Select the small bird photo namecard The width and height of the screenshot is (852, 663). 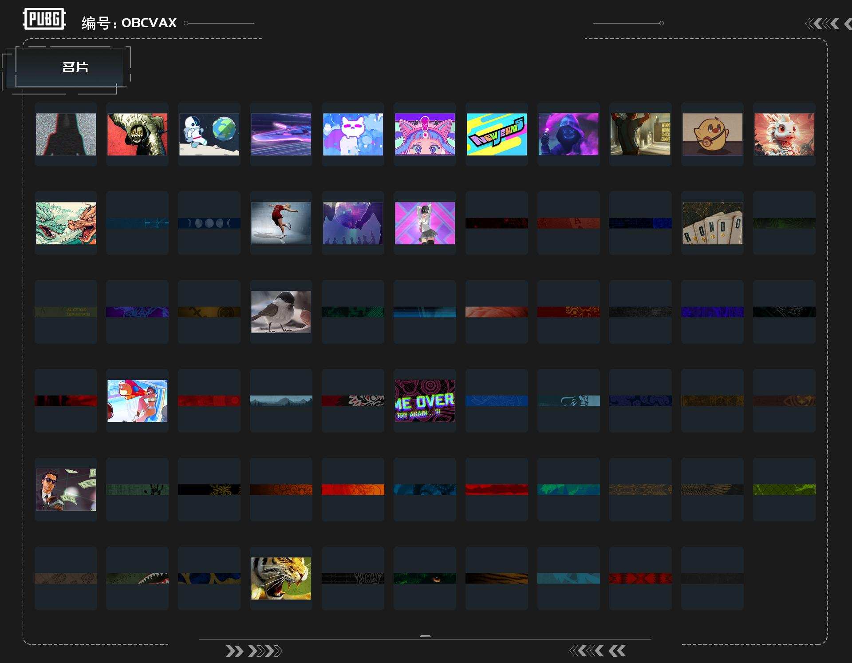point(281,312)
